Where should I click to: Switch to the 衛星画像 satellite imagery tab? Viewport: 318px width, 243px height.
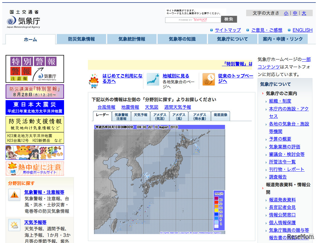point(219,116)
